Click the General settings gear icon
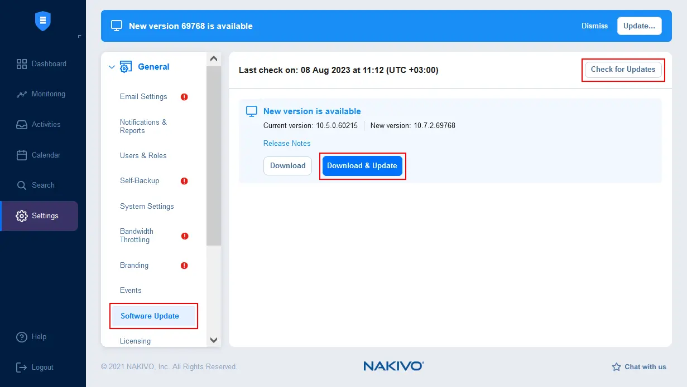 126,67
